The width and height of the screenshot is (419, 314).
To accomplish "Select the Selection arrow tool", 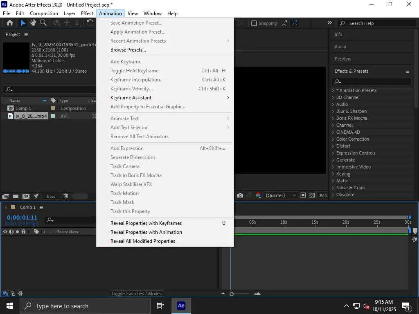I will pos(23,23).
